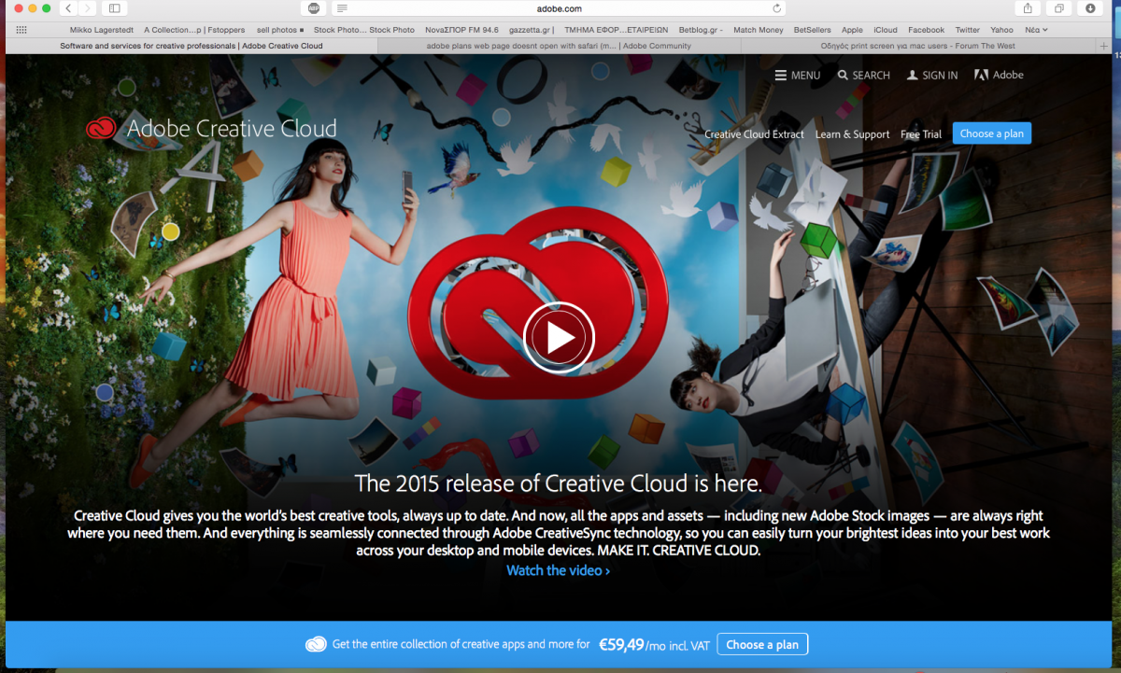Open Nova ΣΠΟΡ FM 94.6 bookmark

[462, 30]
